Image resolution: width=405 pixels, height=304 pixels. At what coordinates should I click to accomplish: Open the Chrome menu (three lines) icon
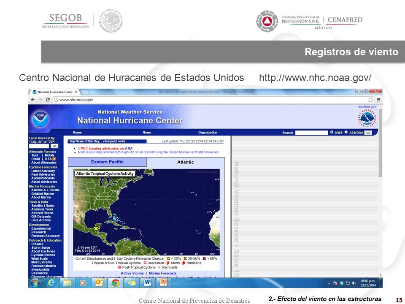(x=378, y=100)
